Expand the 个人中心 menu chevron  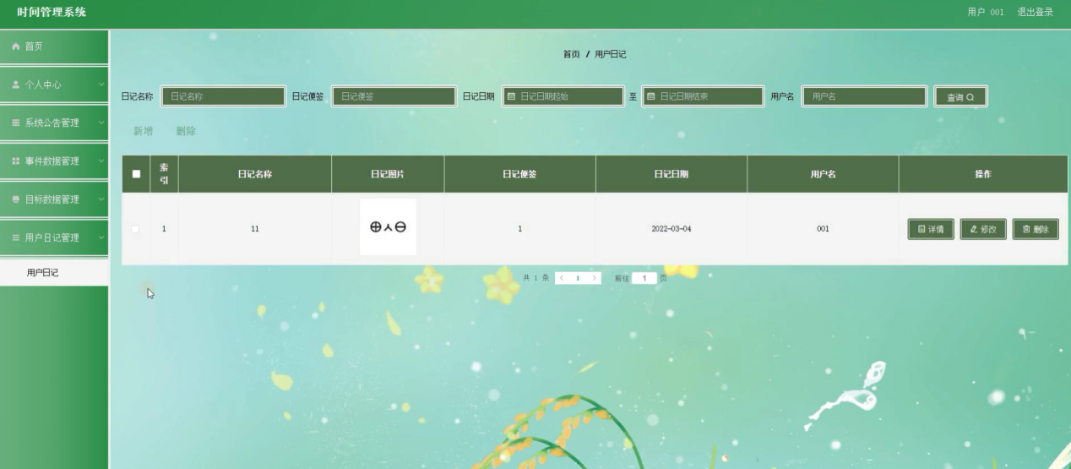pyautogui.click(x=101, y=85)
